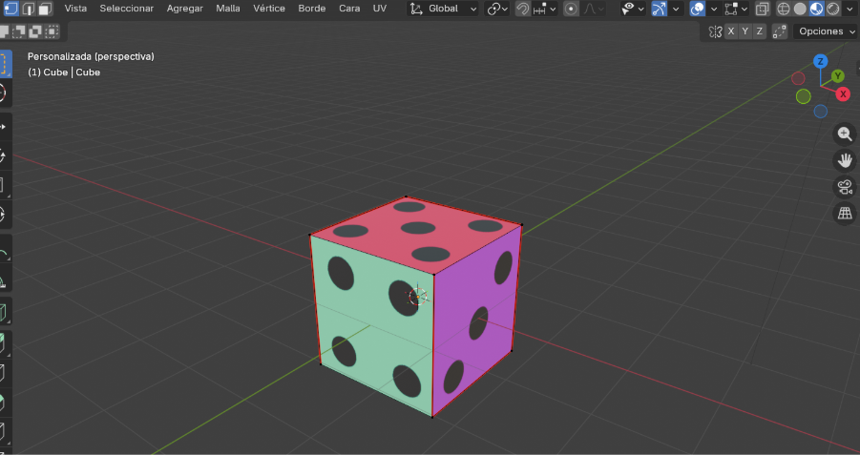Open the mesh edit mode overlays dropdown

736,9
